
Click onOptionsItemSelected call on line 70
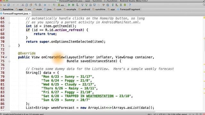coord(72,42)
